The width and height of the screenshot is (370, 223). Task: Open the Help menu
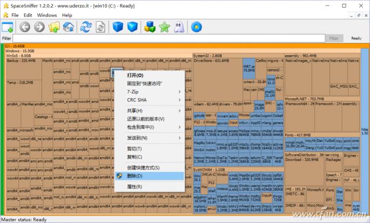pyautogui.click(x=67, y=15)
